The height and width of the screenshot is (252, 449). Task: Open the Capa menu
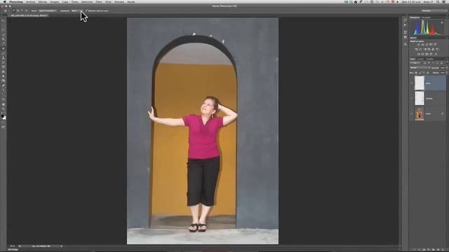click(65, 1)
